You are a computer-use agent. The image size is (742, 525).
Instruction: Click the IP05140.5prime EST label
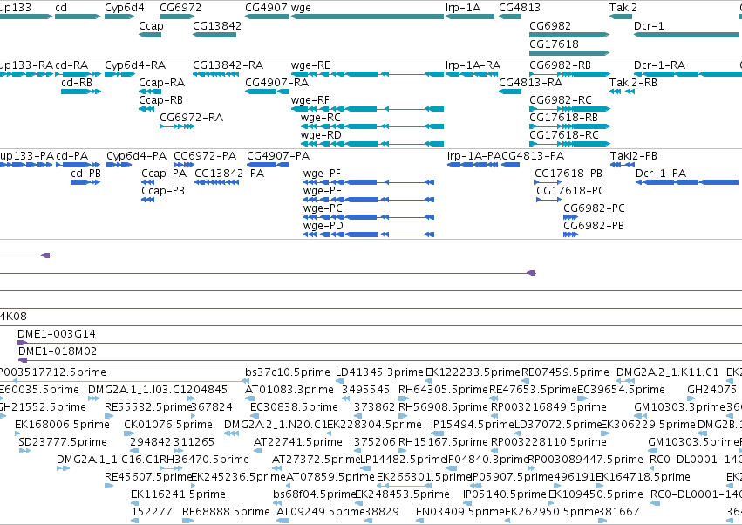click(x=505, y=494)
